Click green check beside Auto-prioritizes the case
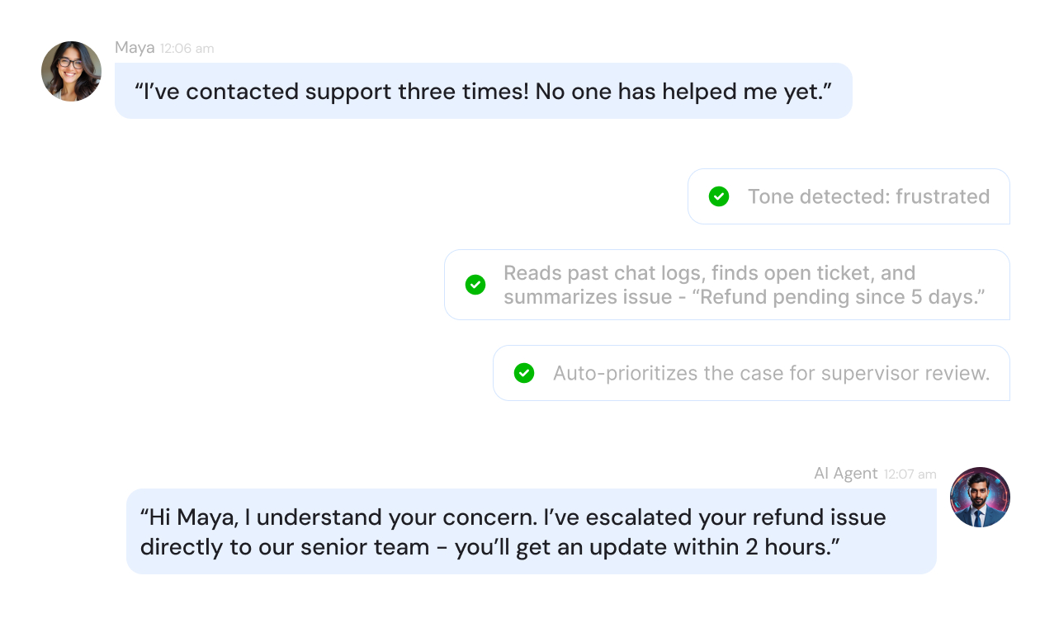Screen dimensions: 1040x642 pyautogui.click(x=524, y=373)
